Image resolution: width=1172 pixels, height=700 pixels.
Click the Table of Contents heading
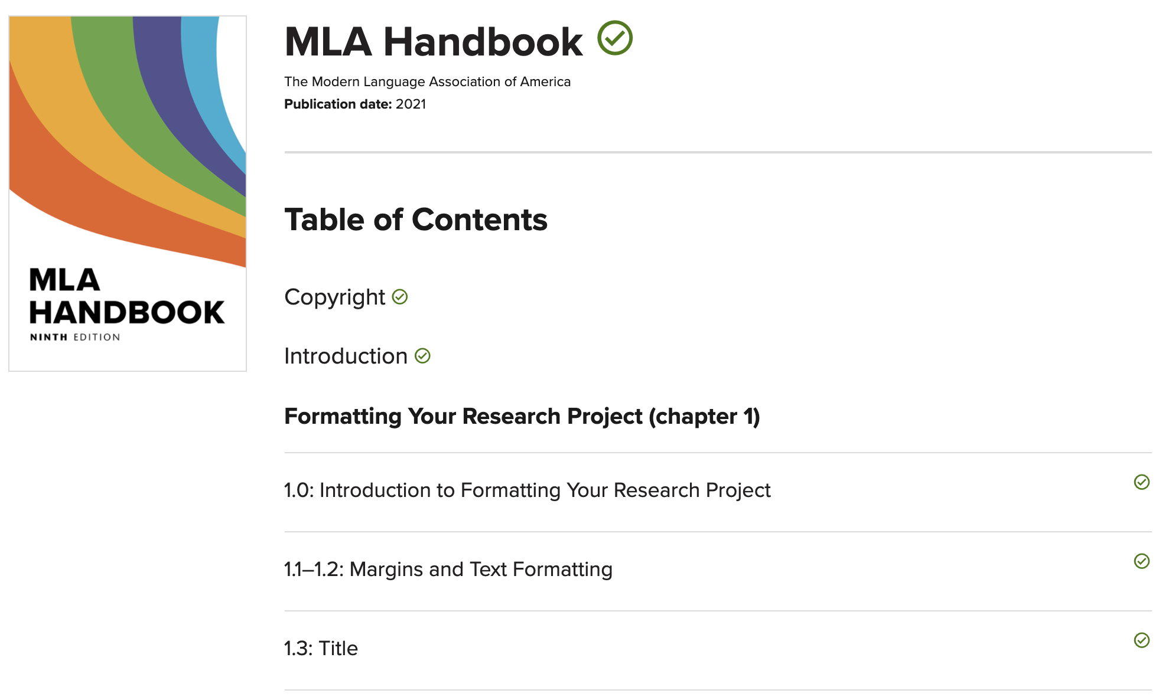point(416,220)
